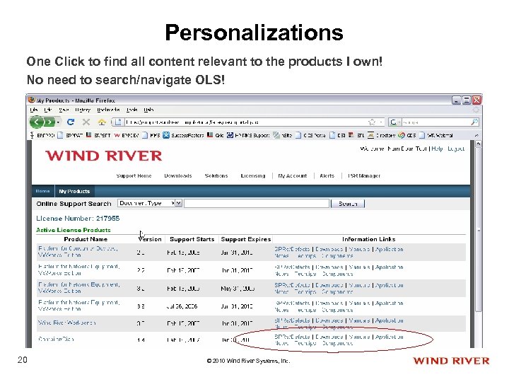Open the Wind River Workbench product link

coord(66,323)
